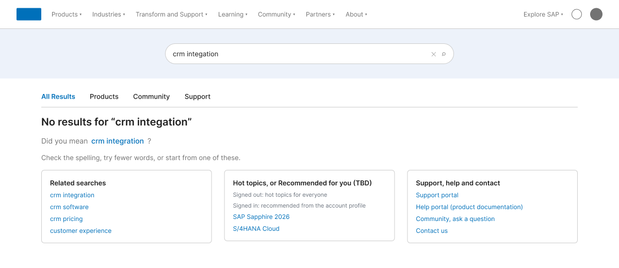Submit search with the magnifier icon

click(x=444, y=54)
